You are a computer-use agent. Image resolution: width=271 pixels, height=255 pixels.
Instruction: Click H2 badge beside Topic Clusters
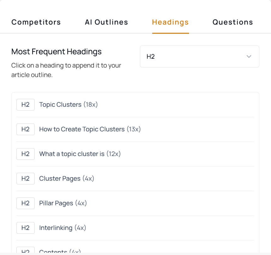(x=26, y=105)
